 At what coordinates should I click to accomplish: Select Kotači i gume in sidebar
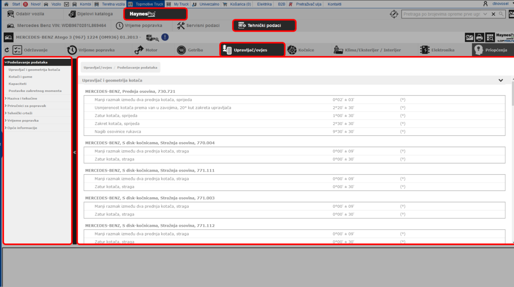tap(20, 77)
